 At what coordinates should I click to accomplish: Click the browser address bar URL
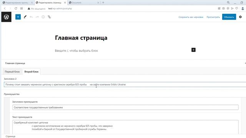click(60, 8)
